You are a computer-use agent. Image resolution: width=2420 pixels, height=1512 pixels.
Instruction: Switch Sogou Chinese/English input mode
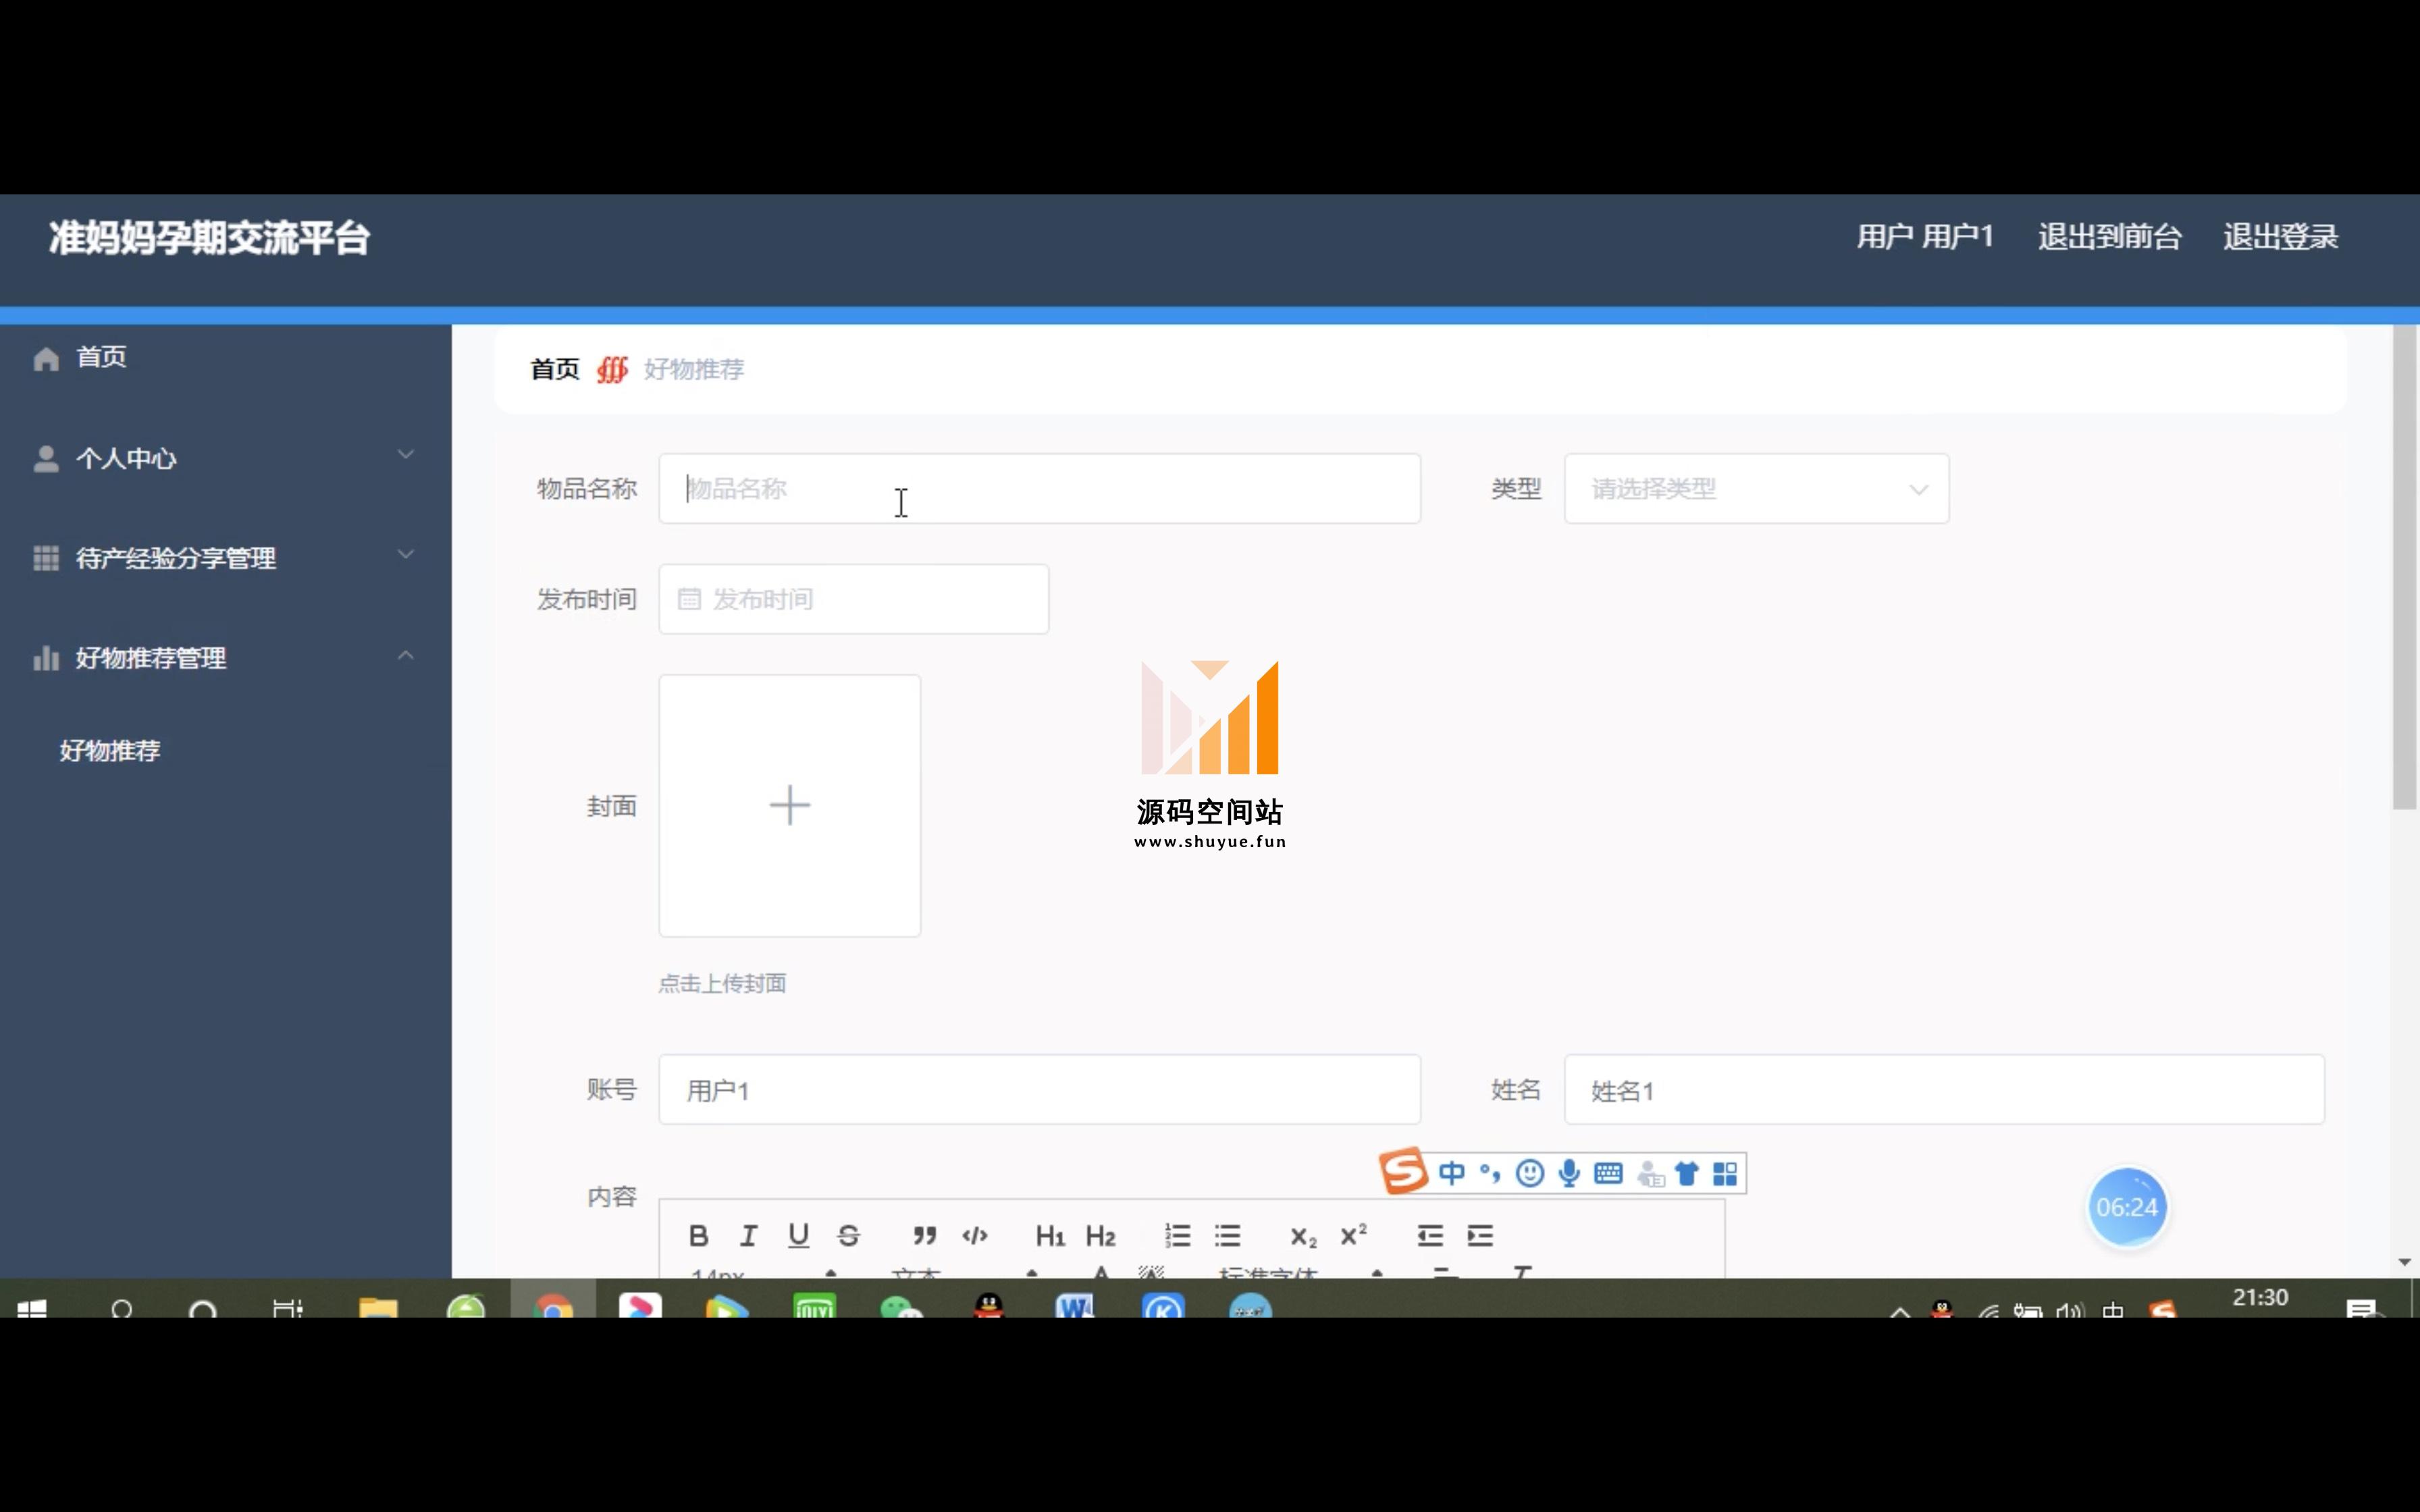(x=1452, y=1173)
